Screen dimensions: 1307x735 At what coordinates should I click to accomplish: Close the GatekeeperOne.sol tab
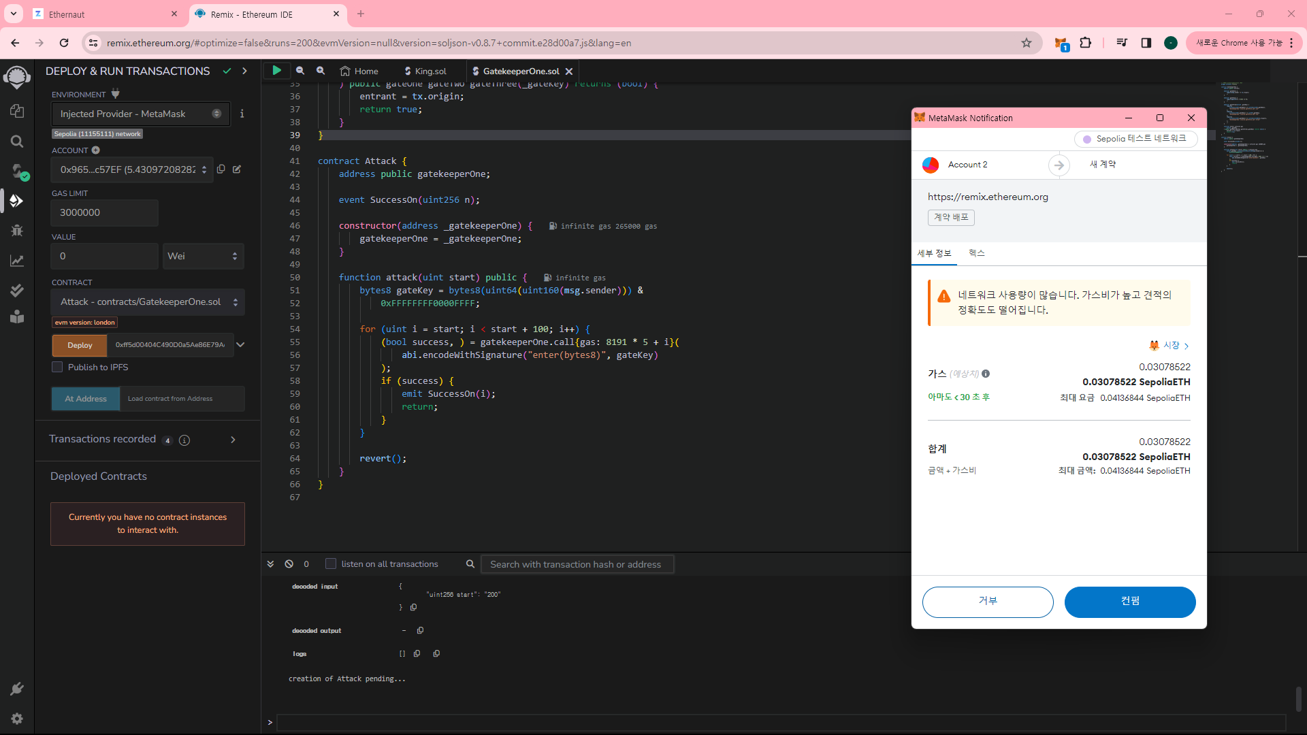569,71
